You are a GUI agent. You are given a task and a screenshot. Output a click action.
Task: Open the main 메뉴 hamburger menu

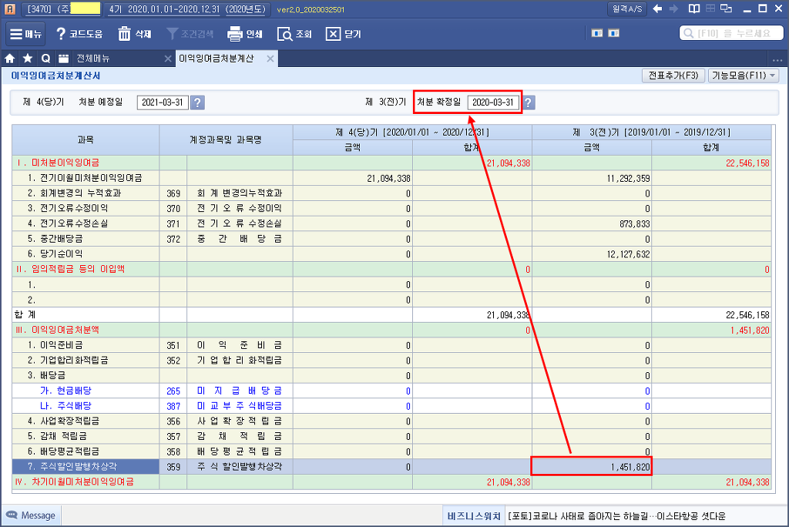26,34
